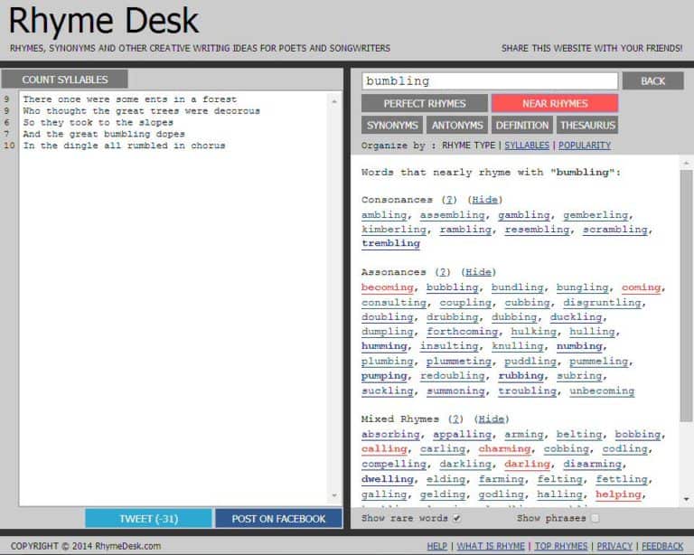
Task: Click the search word input field
Action: 489,81
